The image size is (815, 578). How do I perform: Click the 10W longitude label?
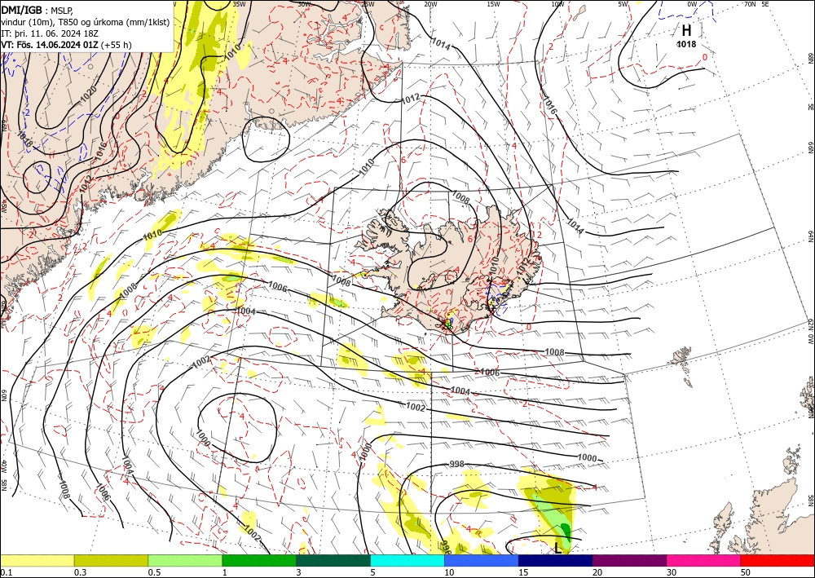pos(557,4)
